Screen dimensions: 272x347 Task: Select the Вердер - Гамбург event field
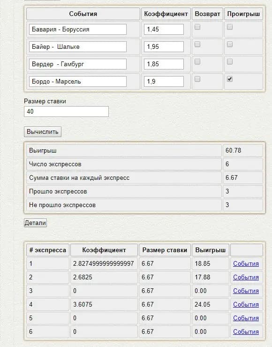click(78, 64)
